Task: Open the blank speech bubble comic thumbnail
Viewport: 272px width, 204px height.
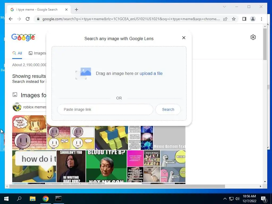Action: (83, 138)
